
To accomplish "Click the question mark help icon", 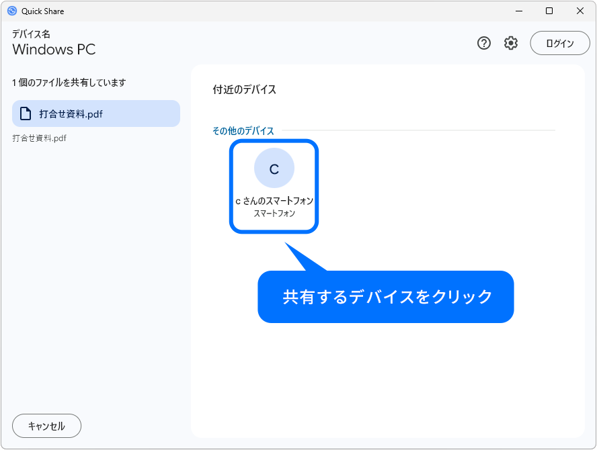I will (x=483, y=43).
